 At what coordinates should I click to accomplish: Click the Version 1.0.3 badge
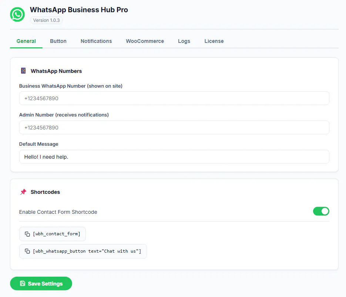[x=46, y=20]
